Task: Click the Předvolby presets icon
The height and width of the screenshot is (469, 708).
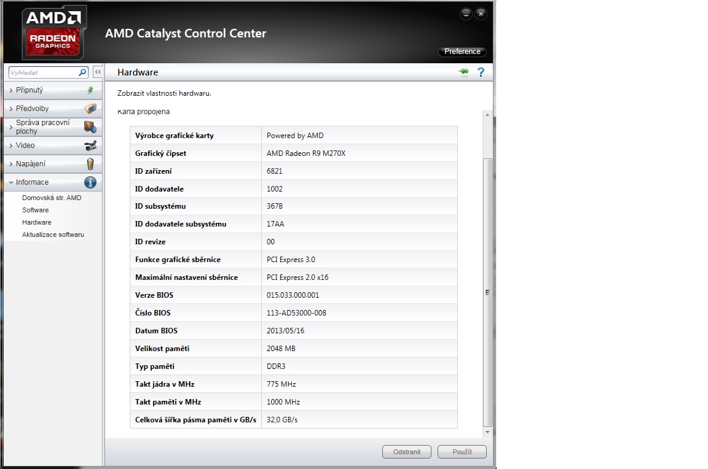Action: tap(90, 108)
